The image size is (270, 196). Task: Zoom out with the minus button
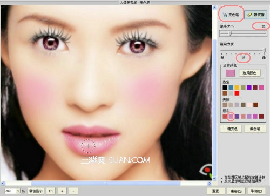[x=73, y=191]
